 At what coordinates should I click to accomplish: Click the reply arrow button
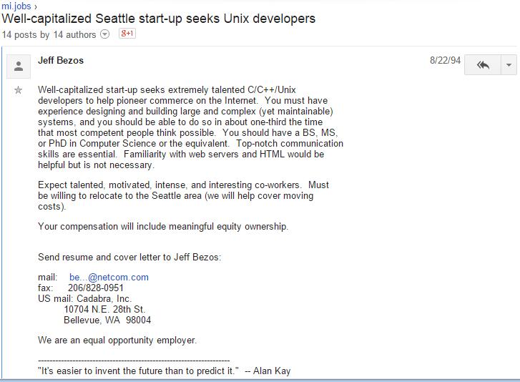[483, 65]
